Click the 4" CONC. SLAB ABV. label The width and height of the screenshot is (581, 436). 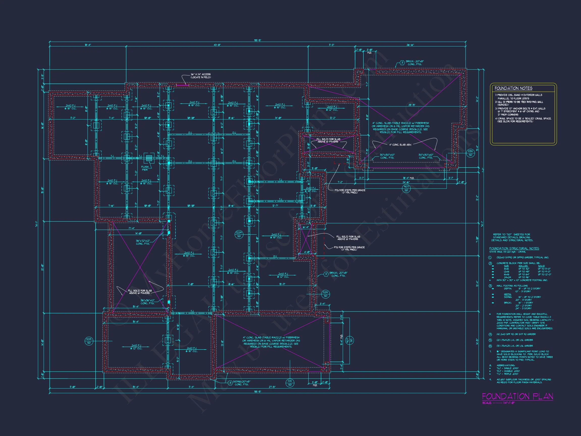400,145
